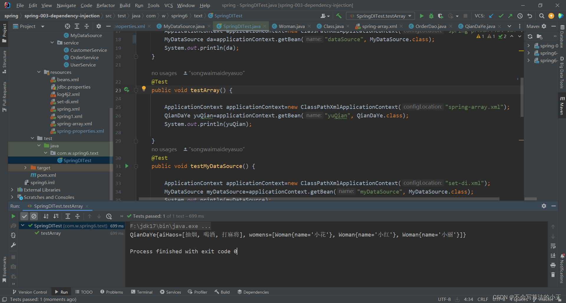Click run gutter icon beside testMyDataSource
This screenshot has height=303, width=566.
127,166
